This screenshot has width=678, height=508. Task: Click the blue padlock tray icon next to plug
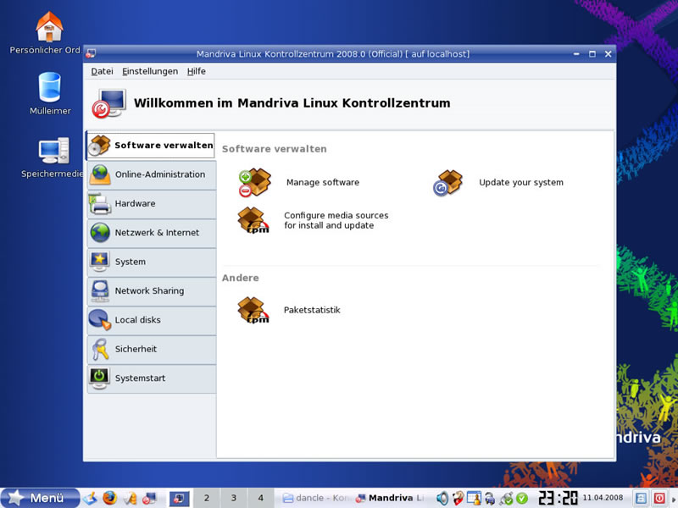(490, 499)
